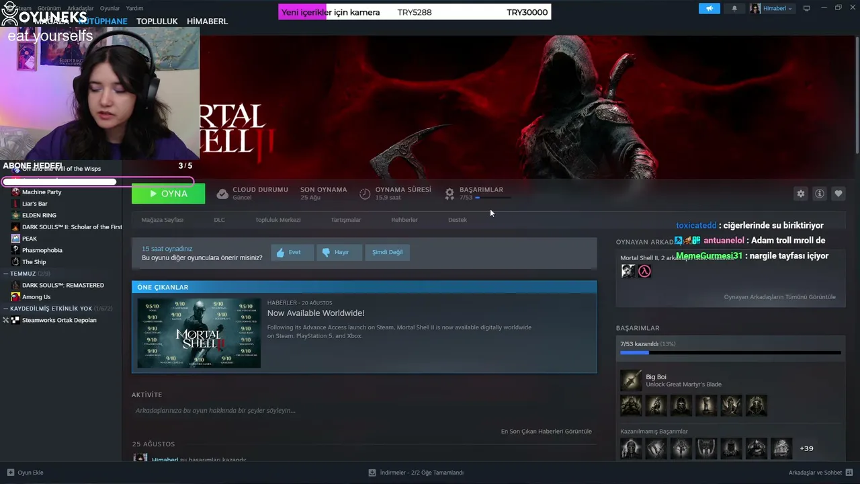The height and width of the screenshot is (484, 860).
Task: Click the Liar's Bar game icon
Action: pyautogui.click(x=15, y=204)
